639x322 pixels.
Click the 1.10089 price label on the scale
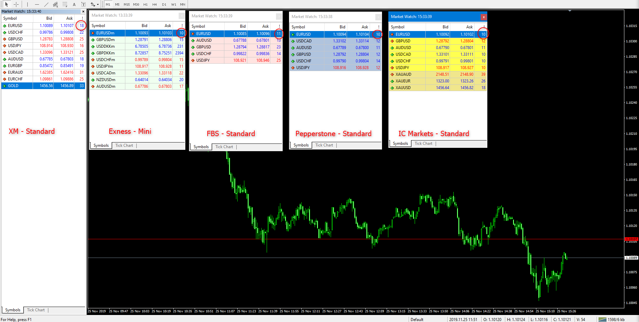[631, 258]
